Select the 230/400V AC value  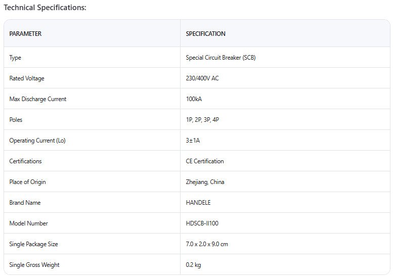pos(202,78)
